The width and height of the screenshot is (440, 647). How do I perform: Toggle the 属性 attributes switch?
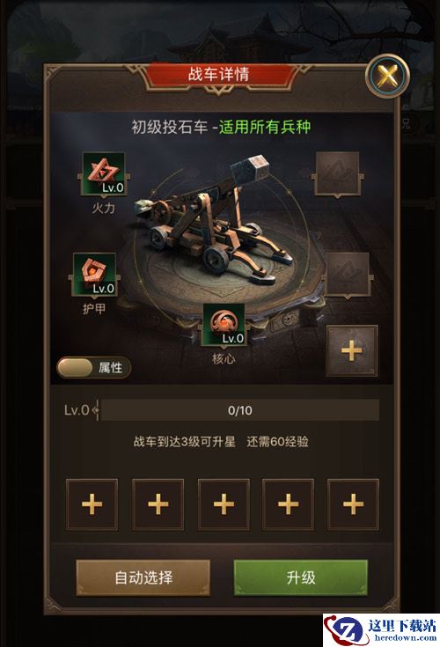(x=93, y=368)
